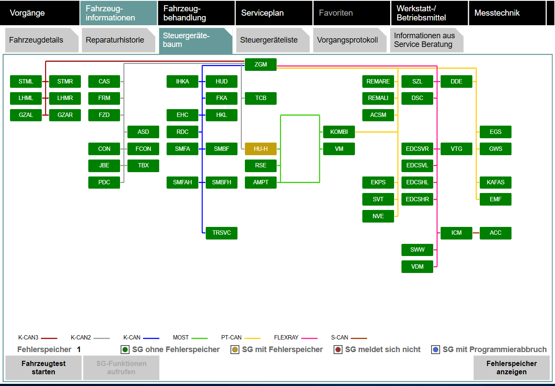Select the CAS module in tree
This screenshot has height=386, width=555.
104,81
